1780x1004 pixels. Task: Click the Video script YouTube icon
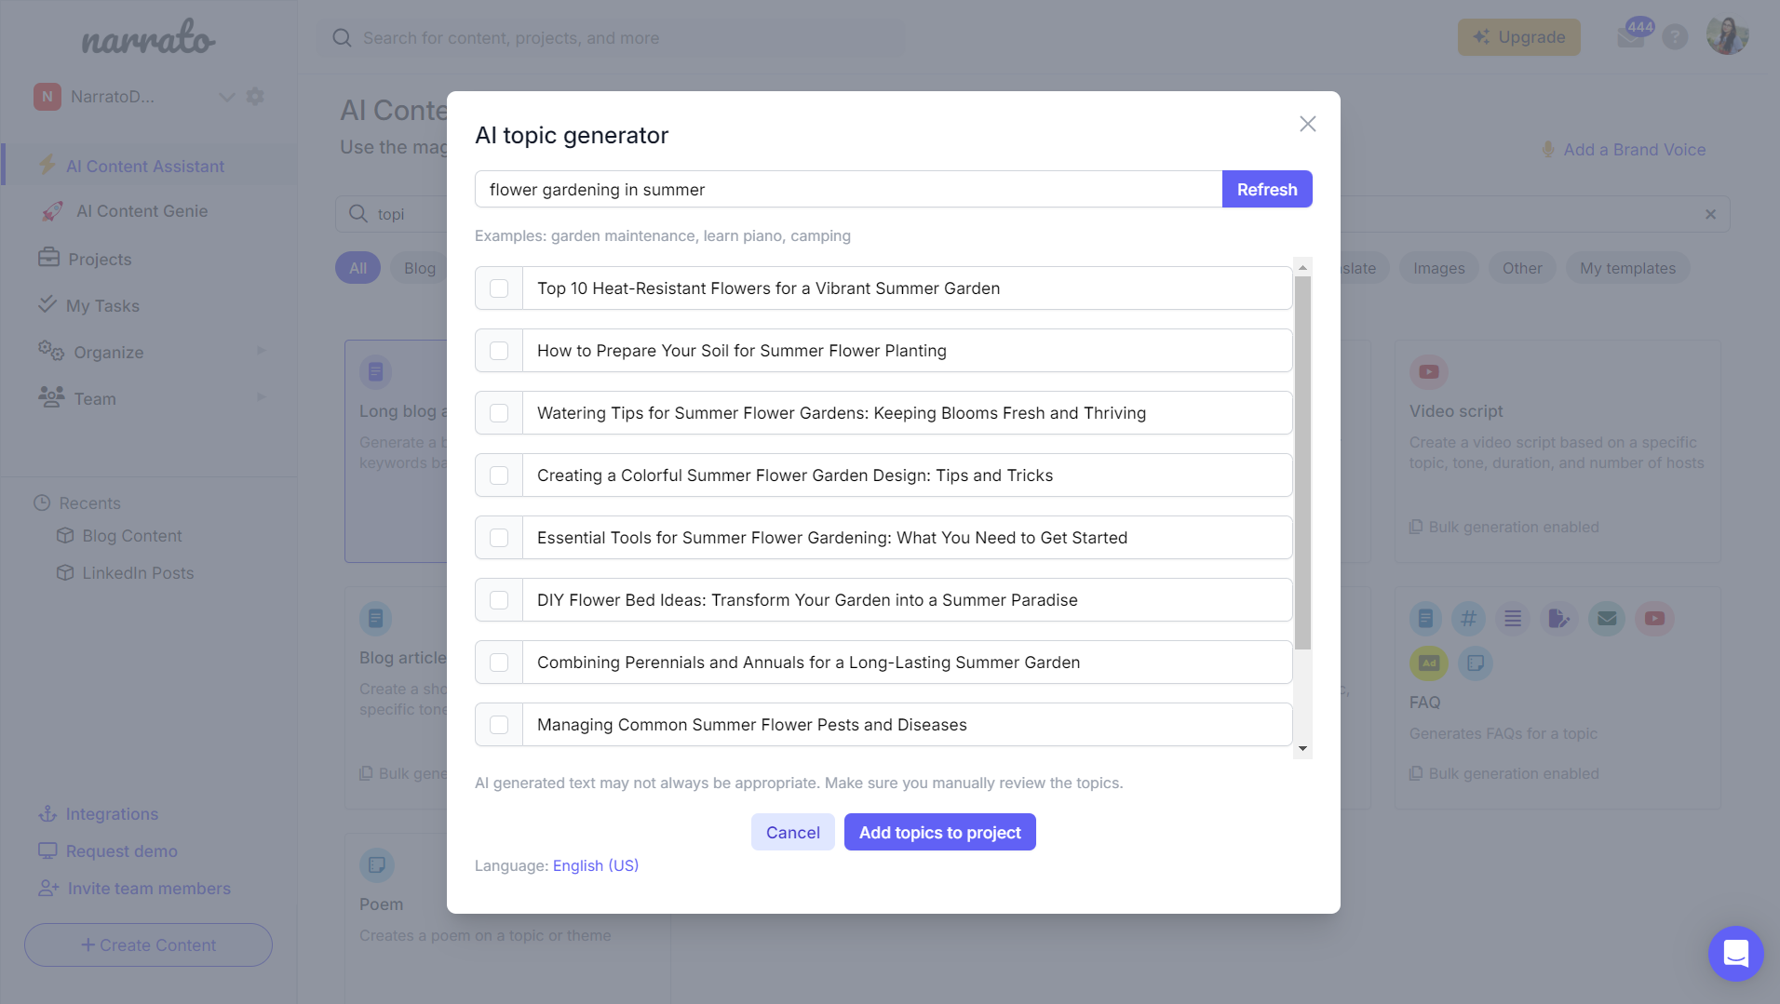pyautogui.click(x=1429, y=371)
